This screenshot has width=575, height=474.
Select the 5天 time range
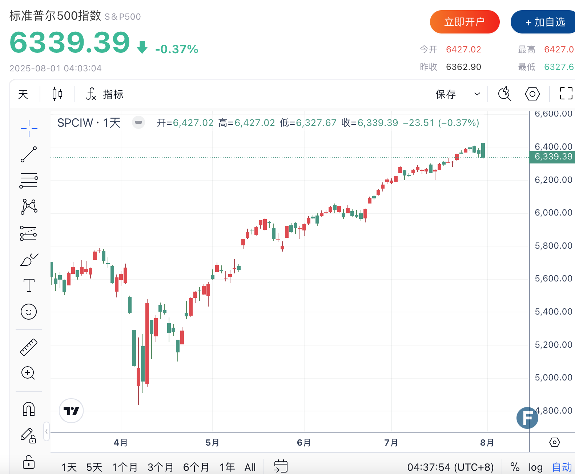point(94,467)
